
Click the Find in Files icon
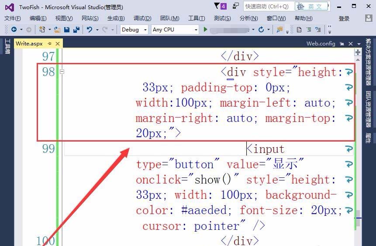click(x=279, y=30)
